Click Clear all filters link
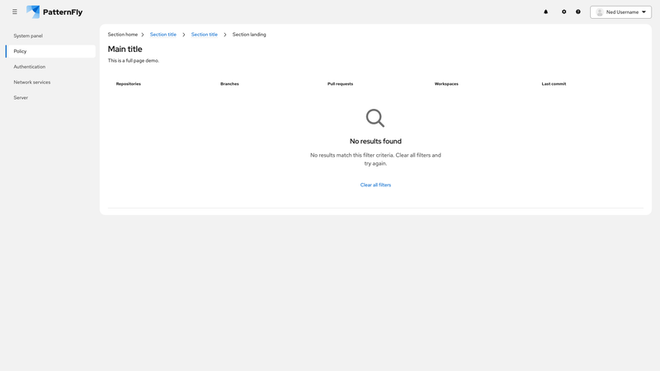660x371 pixels. tap(375, 185)
